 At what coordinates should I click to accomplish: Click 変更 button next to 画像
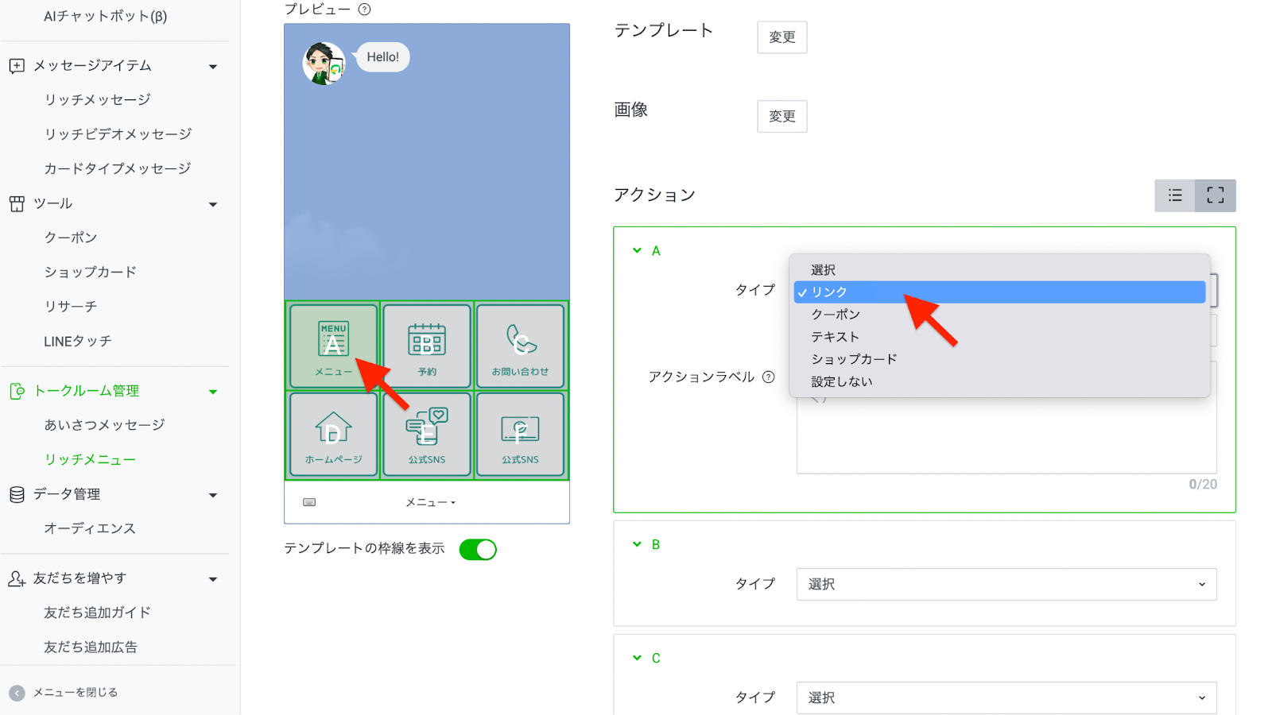pyautogui.click(x=781, y=117)
